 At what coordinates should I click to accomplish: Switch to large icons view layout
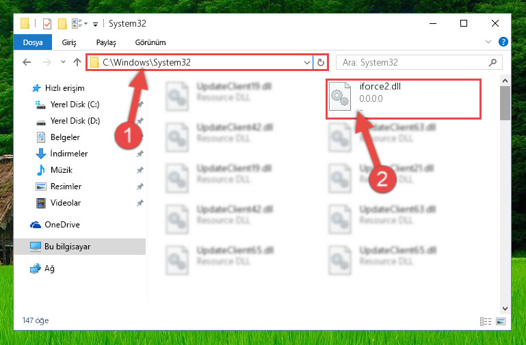(x=501, y=321)
